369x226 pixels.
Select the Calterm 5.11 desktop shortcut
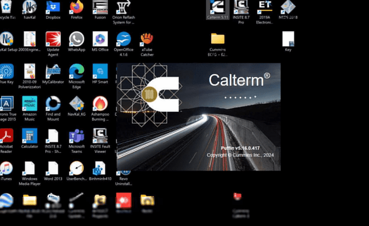click(218, 9)
